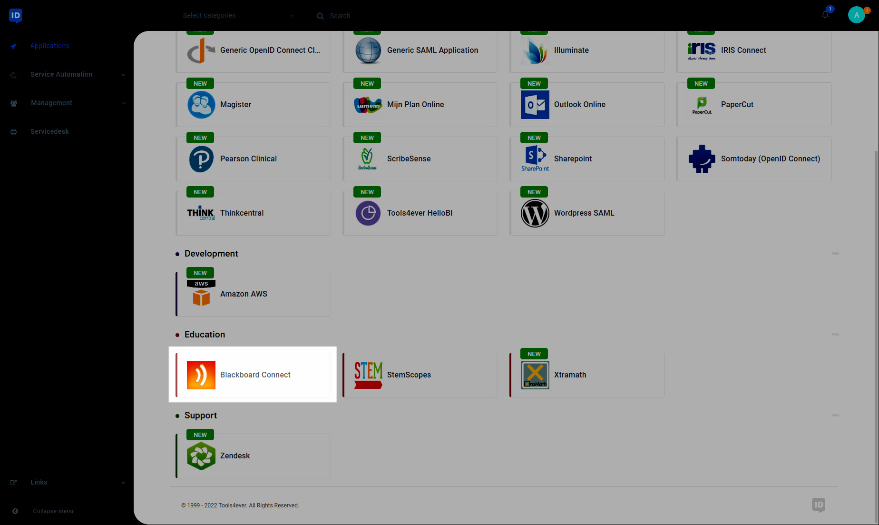Click the Mijn Plan Online lumens logo
The width and height of the screenshot is (879, 525).
click(x=368, y=105)
